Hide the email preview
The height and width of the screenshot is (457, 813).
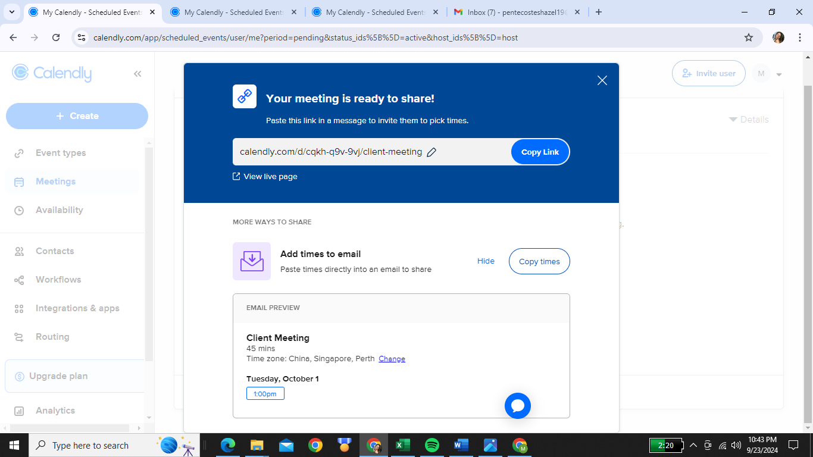(486, 261)
